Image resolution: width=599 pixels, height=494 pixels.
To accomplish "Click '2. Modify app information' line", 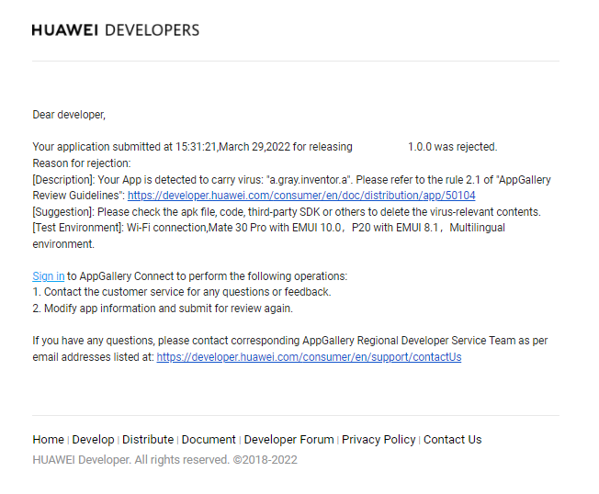I will pyautogui.click(x=163, y=309).
